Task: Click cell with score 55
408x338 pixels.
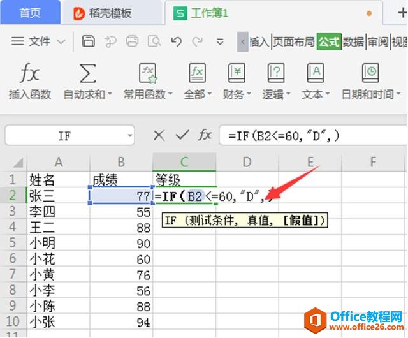Action: [121, 212]
